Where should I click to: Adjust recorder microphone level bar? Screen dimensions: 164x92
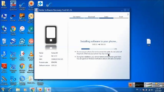149,86
